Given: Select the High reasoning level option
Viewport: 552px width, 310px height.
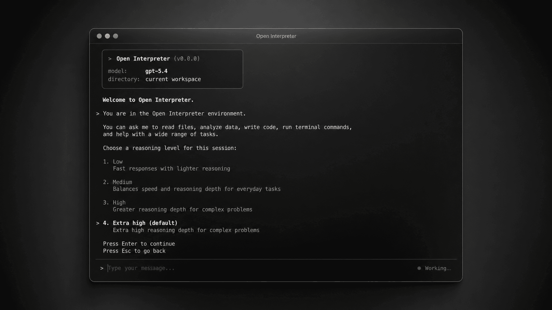Looking at the screenshot, I should click(x=114, y=202).
